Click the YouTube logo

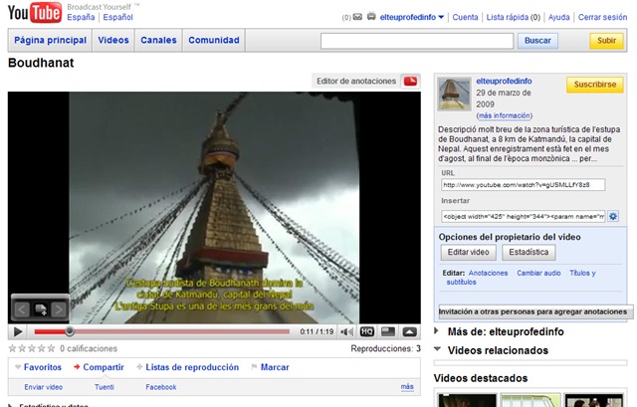click(35, 13)
